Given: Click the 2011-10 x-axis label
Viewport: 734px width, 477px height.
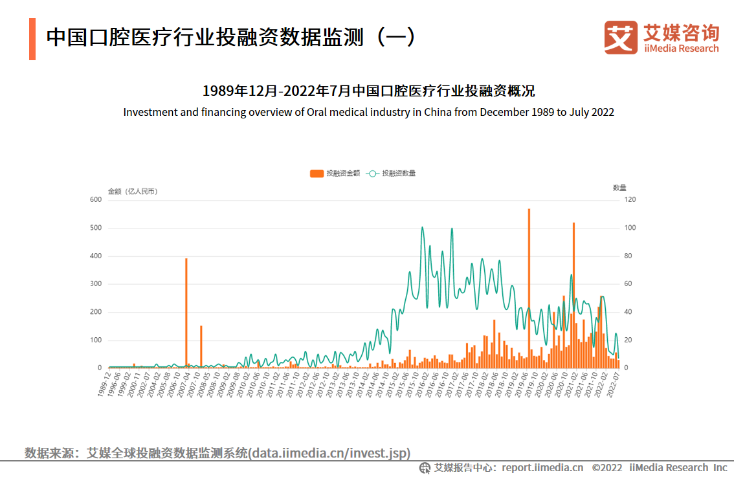Looking at the screenshot, I should [293, 384].
